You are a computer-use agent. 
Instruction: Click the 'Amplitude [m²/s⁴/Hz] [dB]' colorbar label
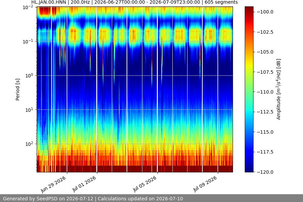(x=278, y=89)
